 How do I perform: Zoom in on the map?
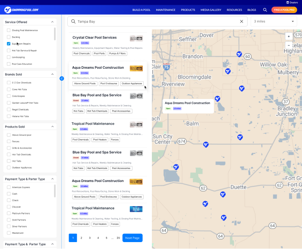(289, 36)
